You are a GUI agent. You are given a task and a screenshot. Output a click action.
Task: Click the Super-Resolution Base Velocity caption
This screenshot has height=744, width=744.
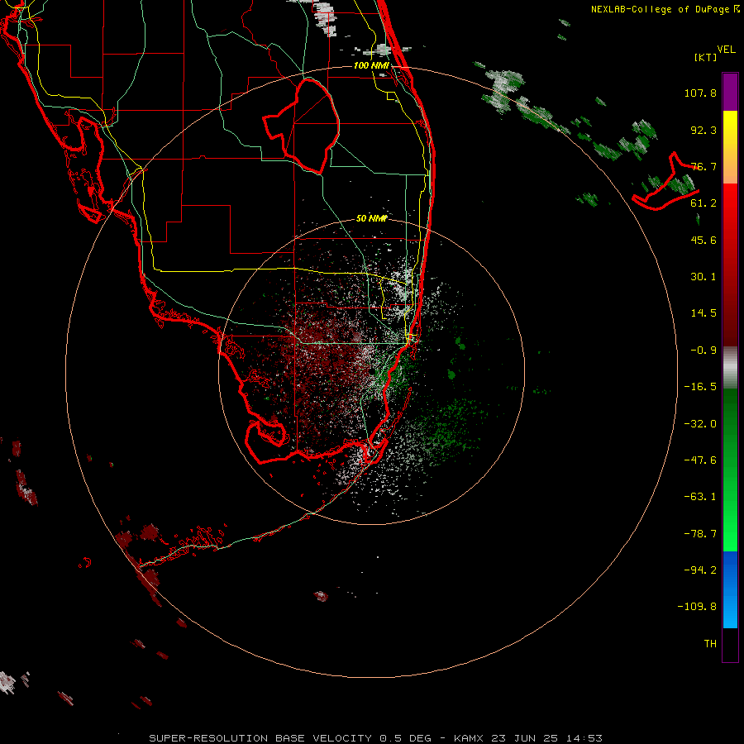pos(375,738)
